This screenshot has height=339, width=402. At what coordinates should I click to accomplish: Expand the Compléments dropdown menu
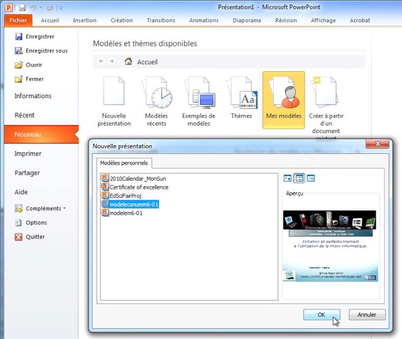pyautogui.click(x=40, y=209)
